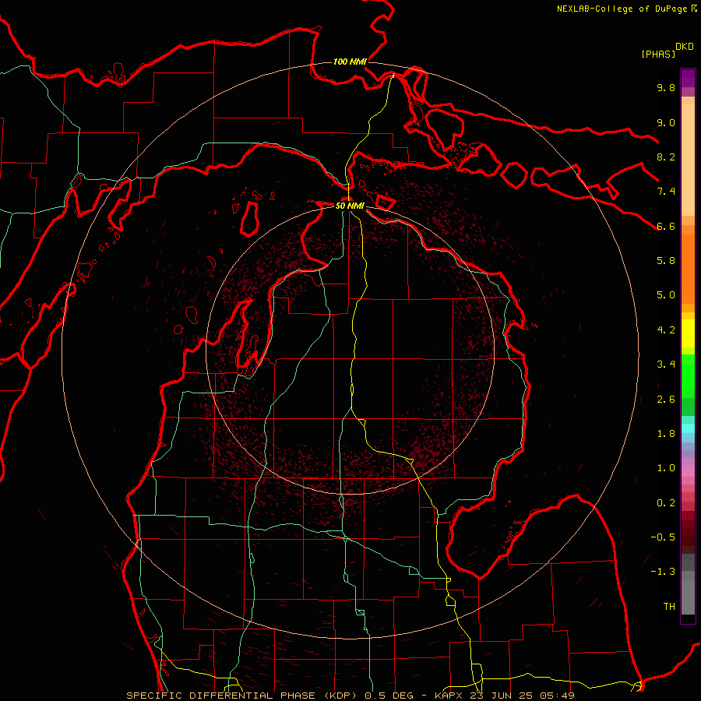The height and width of the screenshot is (701, 701).
Task: Click the 5.8 scale value
Action: click(x=666, y=261)
